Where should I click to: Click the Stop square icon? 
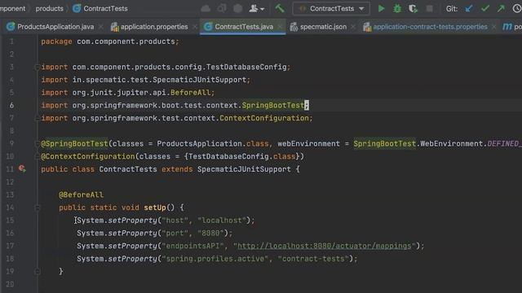coord(430,9)
